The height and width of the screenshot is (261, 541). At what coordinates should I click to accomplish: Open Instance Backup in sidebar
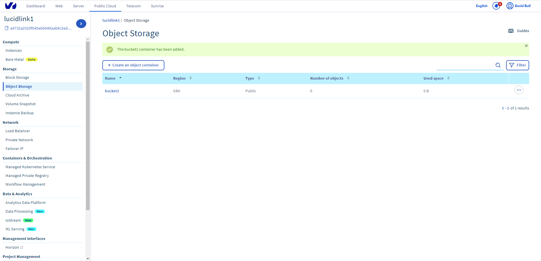tap(19, 113)
